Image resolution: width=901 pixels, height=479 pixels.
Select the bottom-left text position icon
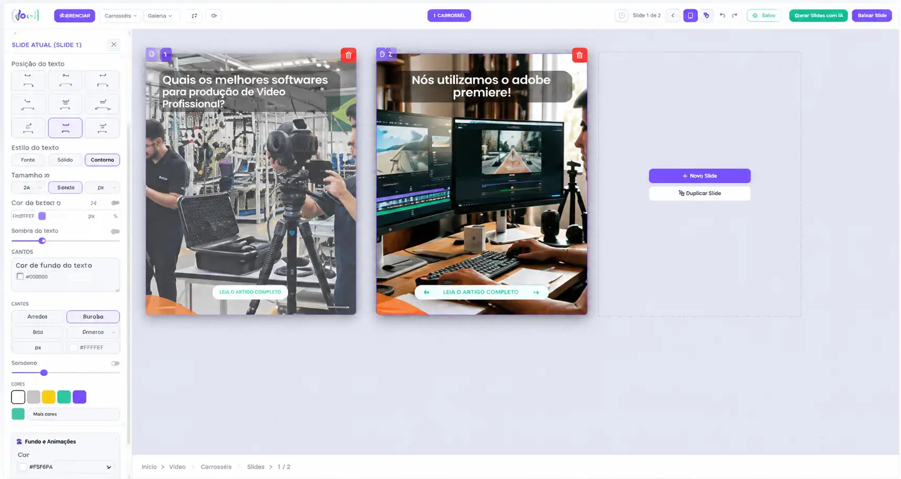[28, 128]
